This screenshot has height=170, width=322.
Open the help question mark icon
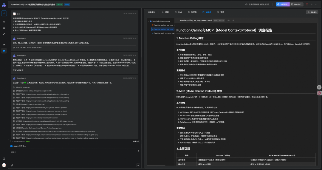[4, 158]
